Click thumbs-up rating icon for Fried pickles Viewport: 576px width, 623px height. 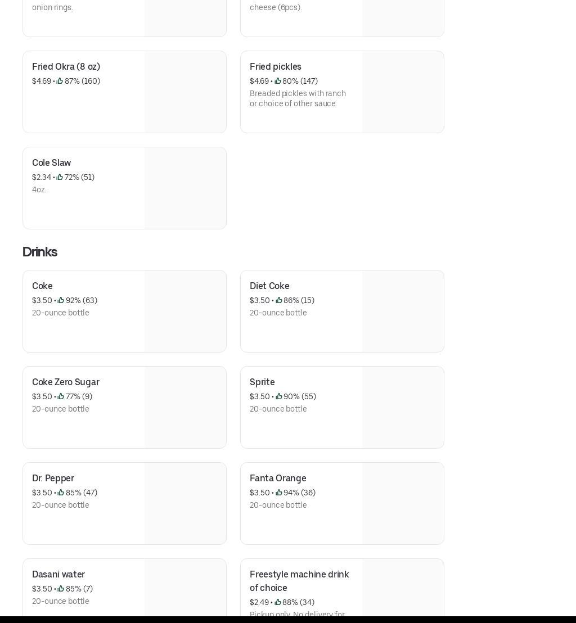[278, 81]
